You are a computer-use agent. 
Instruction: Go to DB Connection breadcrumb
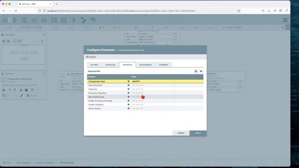24,163
